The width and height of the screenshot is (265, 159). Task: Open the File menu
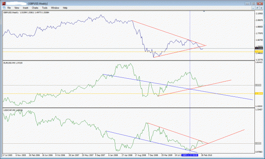pyautogui.click(x=9, y=8)
